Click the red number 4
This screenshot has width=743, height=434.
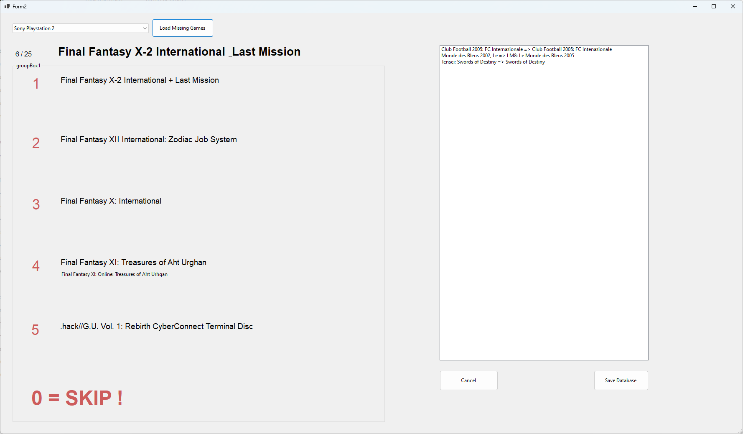(x=36, y=266)
